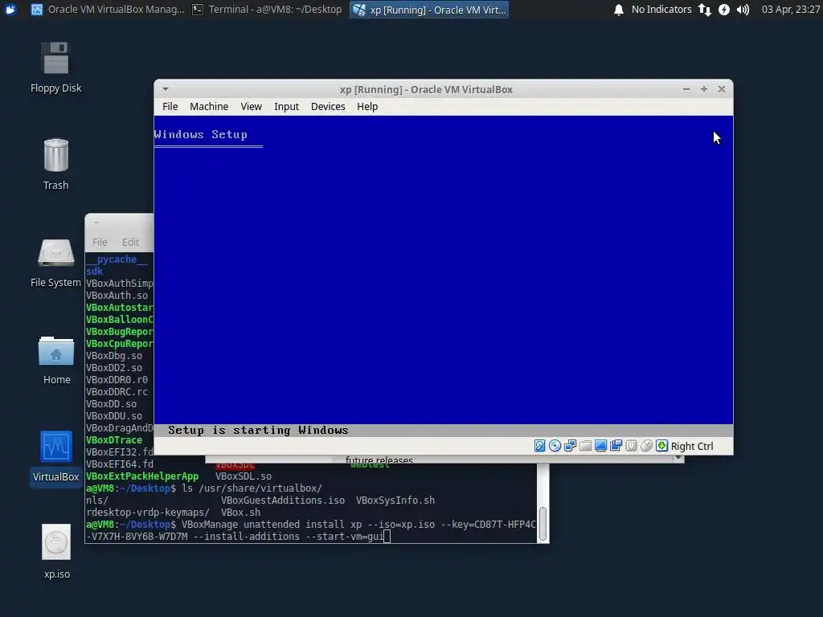Click VBoxExtPackHelperApp in terminal listing
Viewport: 823px width, 617px height.
(x=142, y=476)
